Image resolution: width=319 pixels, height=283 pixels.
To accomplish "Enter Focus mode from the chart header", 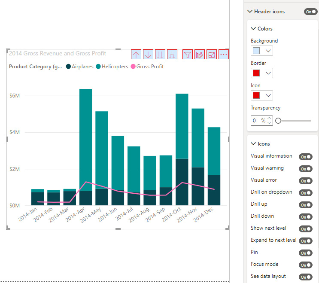I will pyautogui.click(x=212, y=55).
